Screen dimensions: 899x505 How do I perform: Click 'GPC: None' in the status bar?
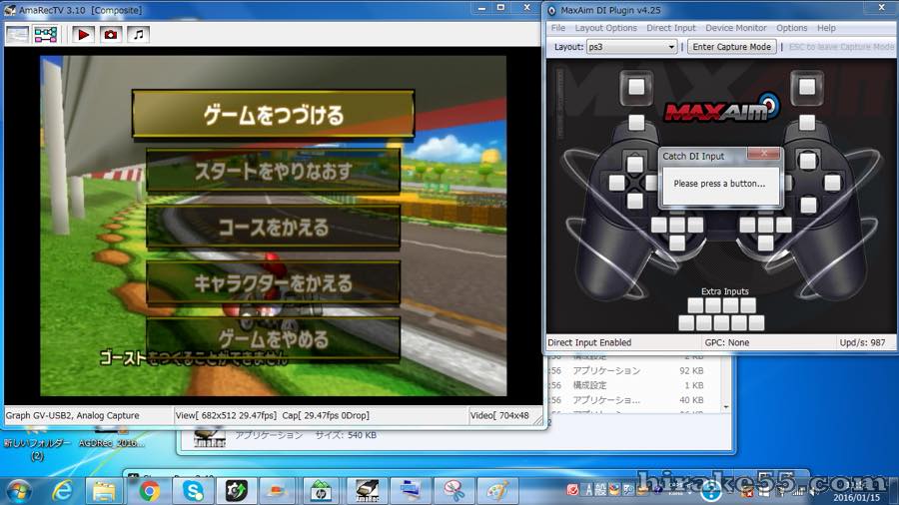(x=727, y=342)
